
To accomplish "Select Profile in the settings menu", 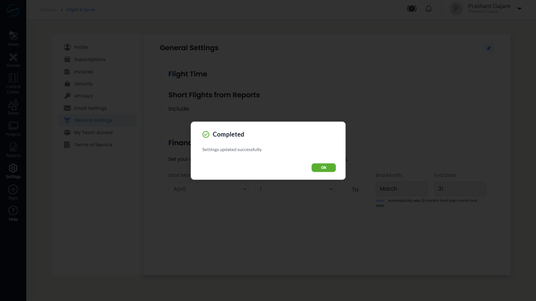I will pyautogui.click(x=81, y=48).
